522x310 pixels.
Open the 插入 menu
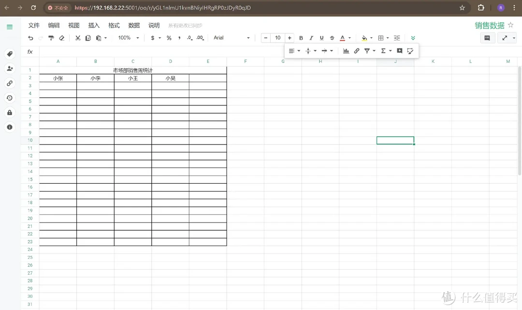(x=94, y=25)
